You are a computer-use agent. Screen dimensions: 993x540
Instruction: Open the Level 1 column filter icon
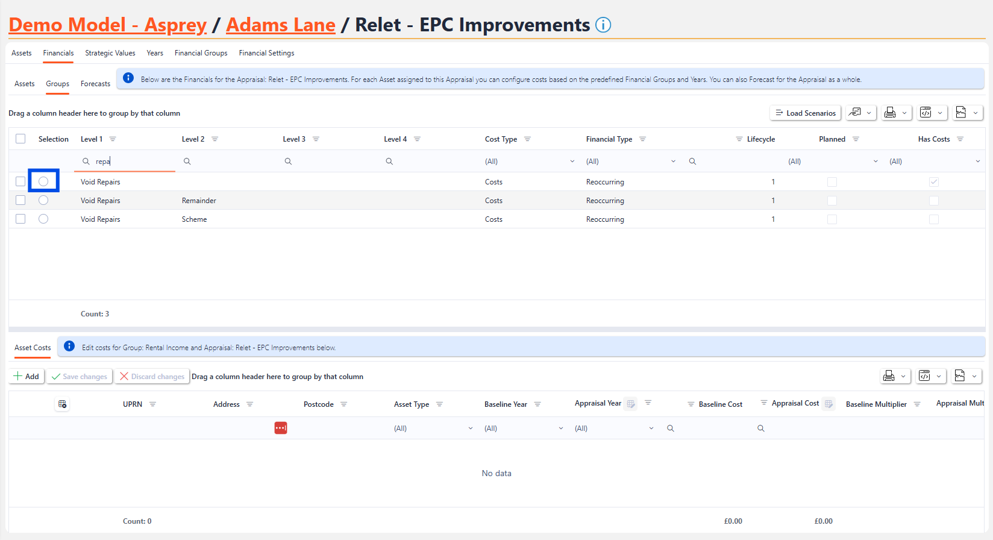coord(113,139)
